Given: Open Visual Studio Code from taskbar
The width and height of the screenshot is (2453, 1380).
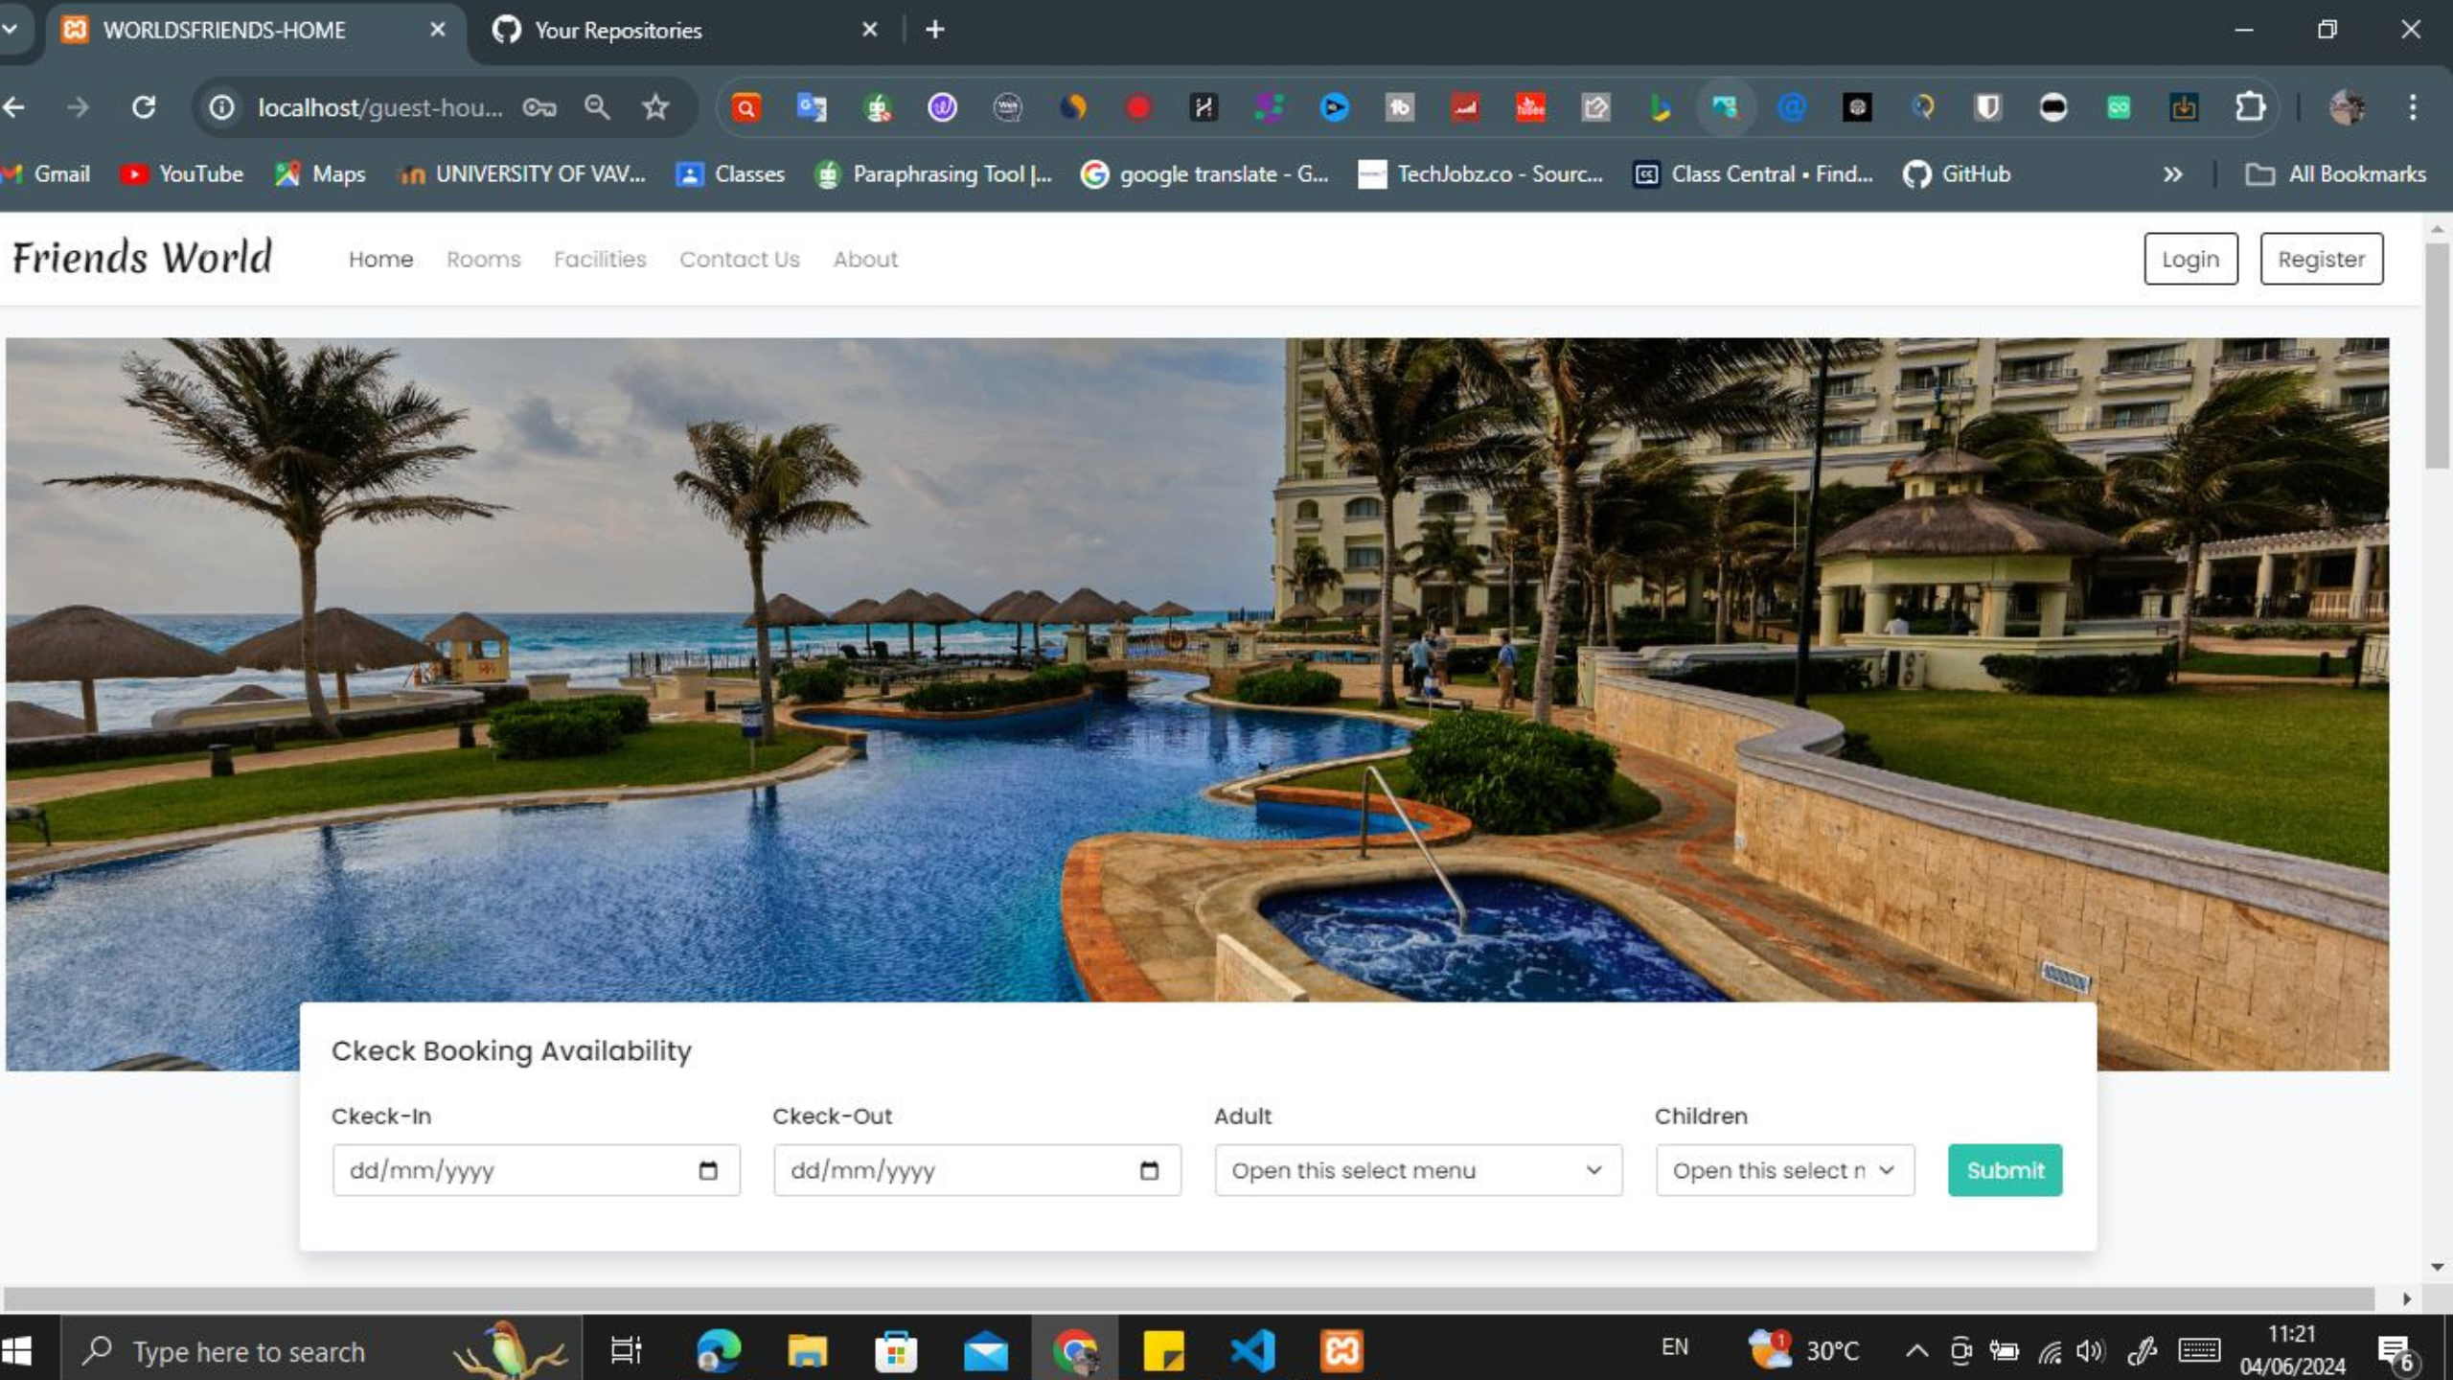Looking at the screenshot, I should tap(1252, 1351).
